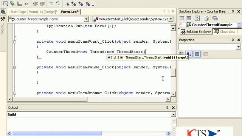
Task: Switch Properties to Categorized view
Action: pyautogui.click(x=181, y=54)
